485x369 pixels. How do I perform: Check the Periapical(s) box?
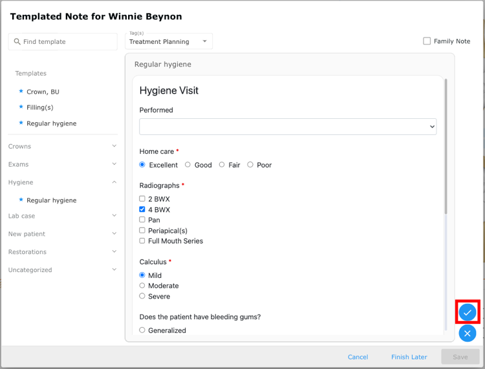tap(142, 230)
